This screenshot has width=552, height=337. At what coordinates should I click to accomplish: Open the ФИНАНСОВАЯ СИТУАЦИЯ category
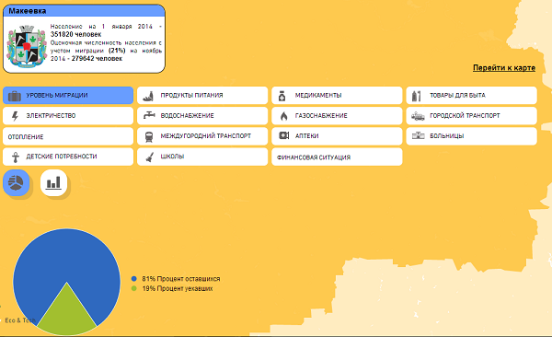337,157
